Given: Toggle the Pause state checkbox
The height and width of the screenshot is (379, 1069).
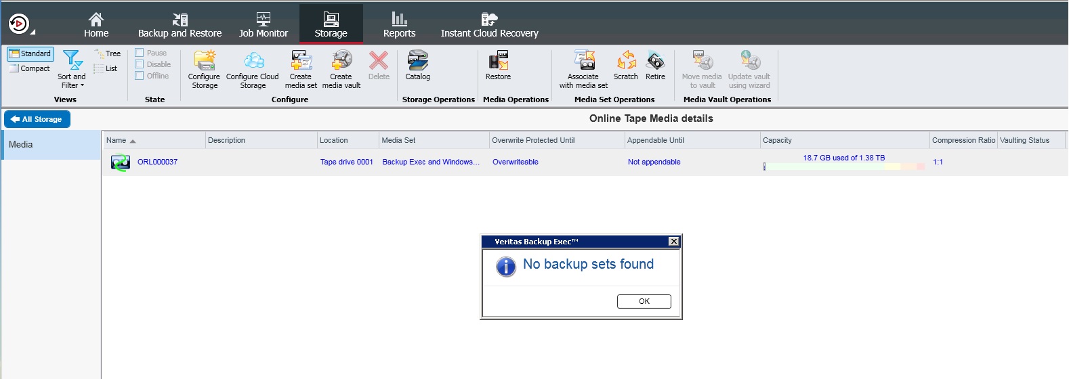Looking at the screenshot, I should tap(140, 53).
